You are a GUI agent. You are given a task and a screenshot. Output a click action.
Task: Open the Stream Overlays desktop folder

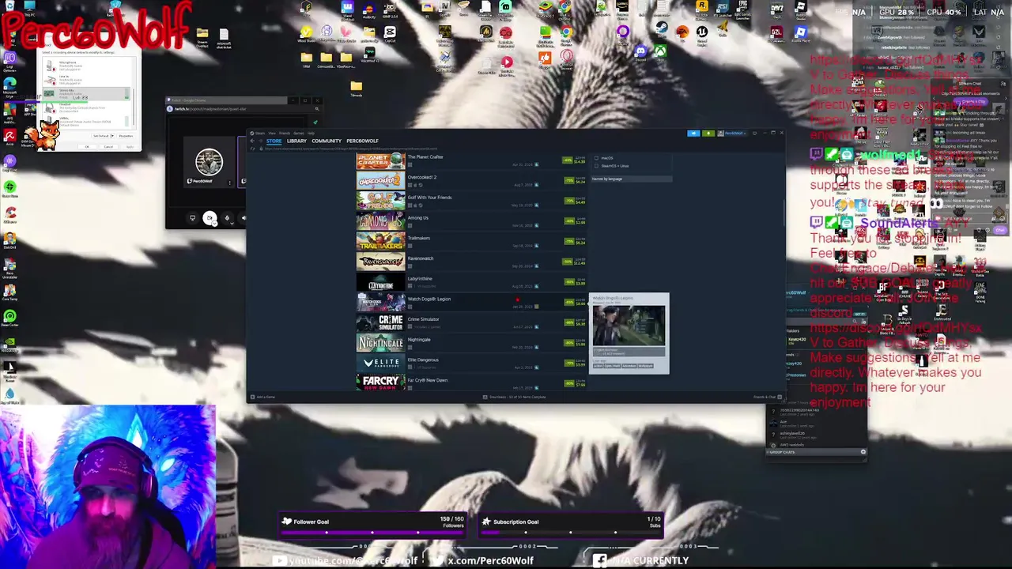click(x=202, y=37)
